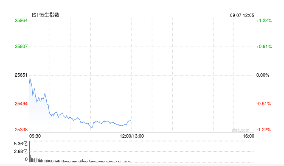Click the tallest opening volume bar
Screen dimensions: 284x166
point(30,152)
